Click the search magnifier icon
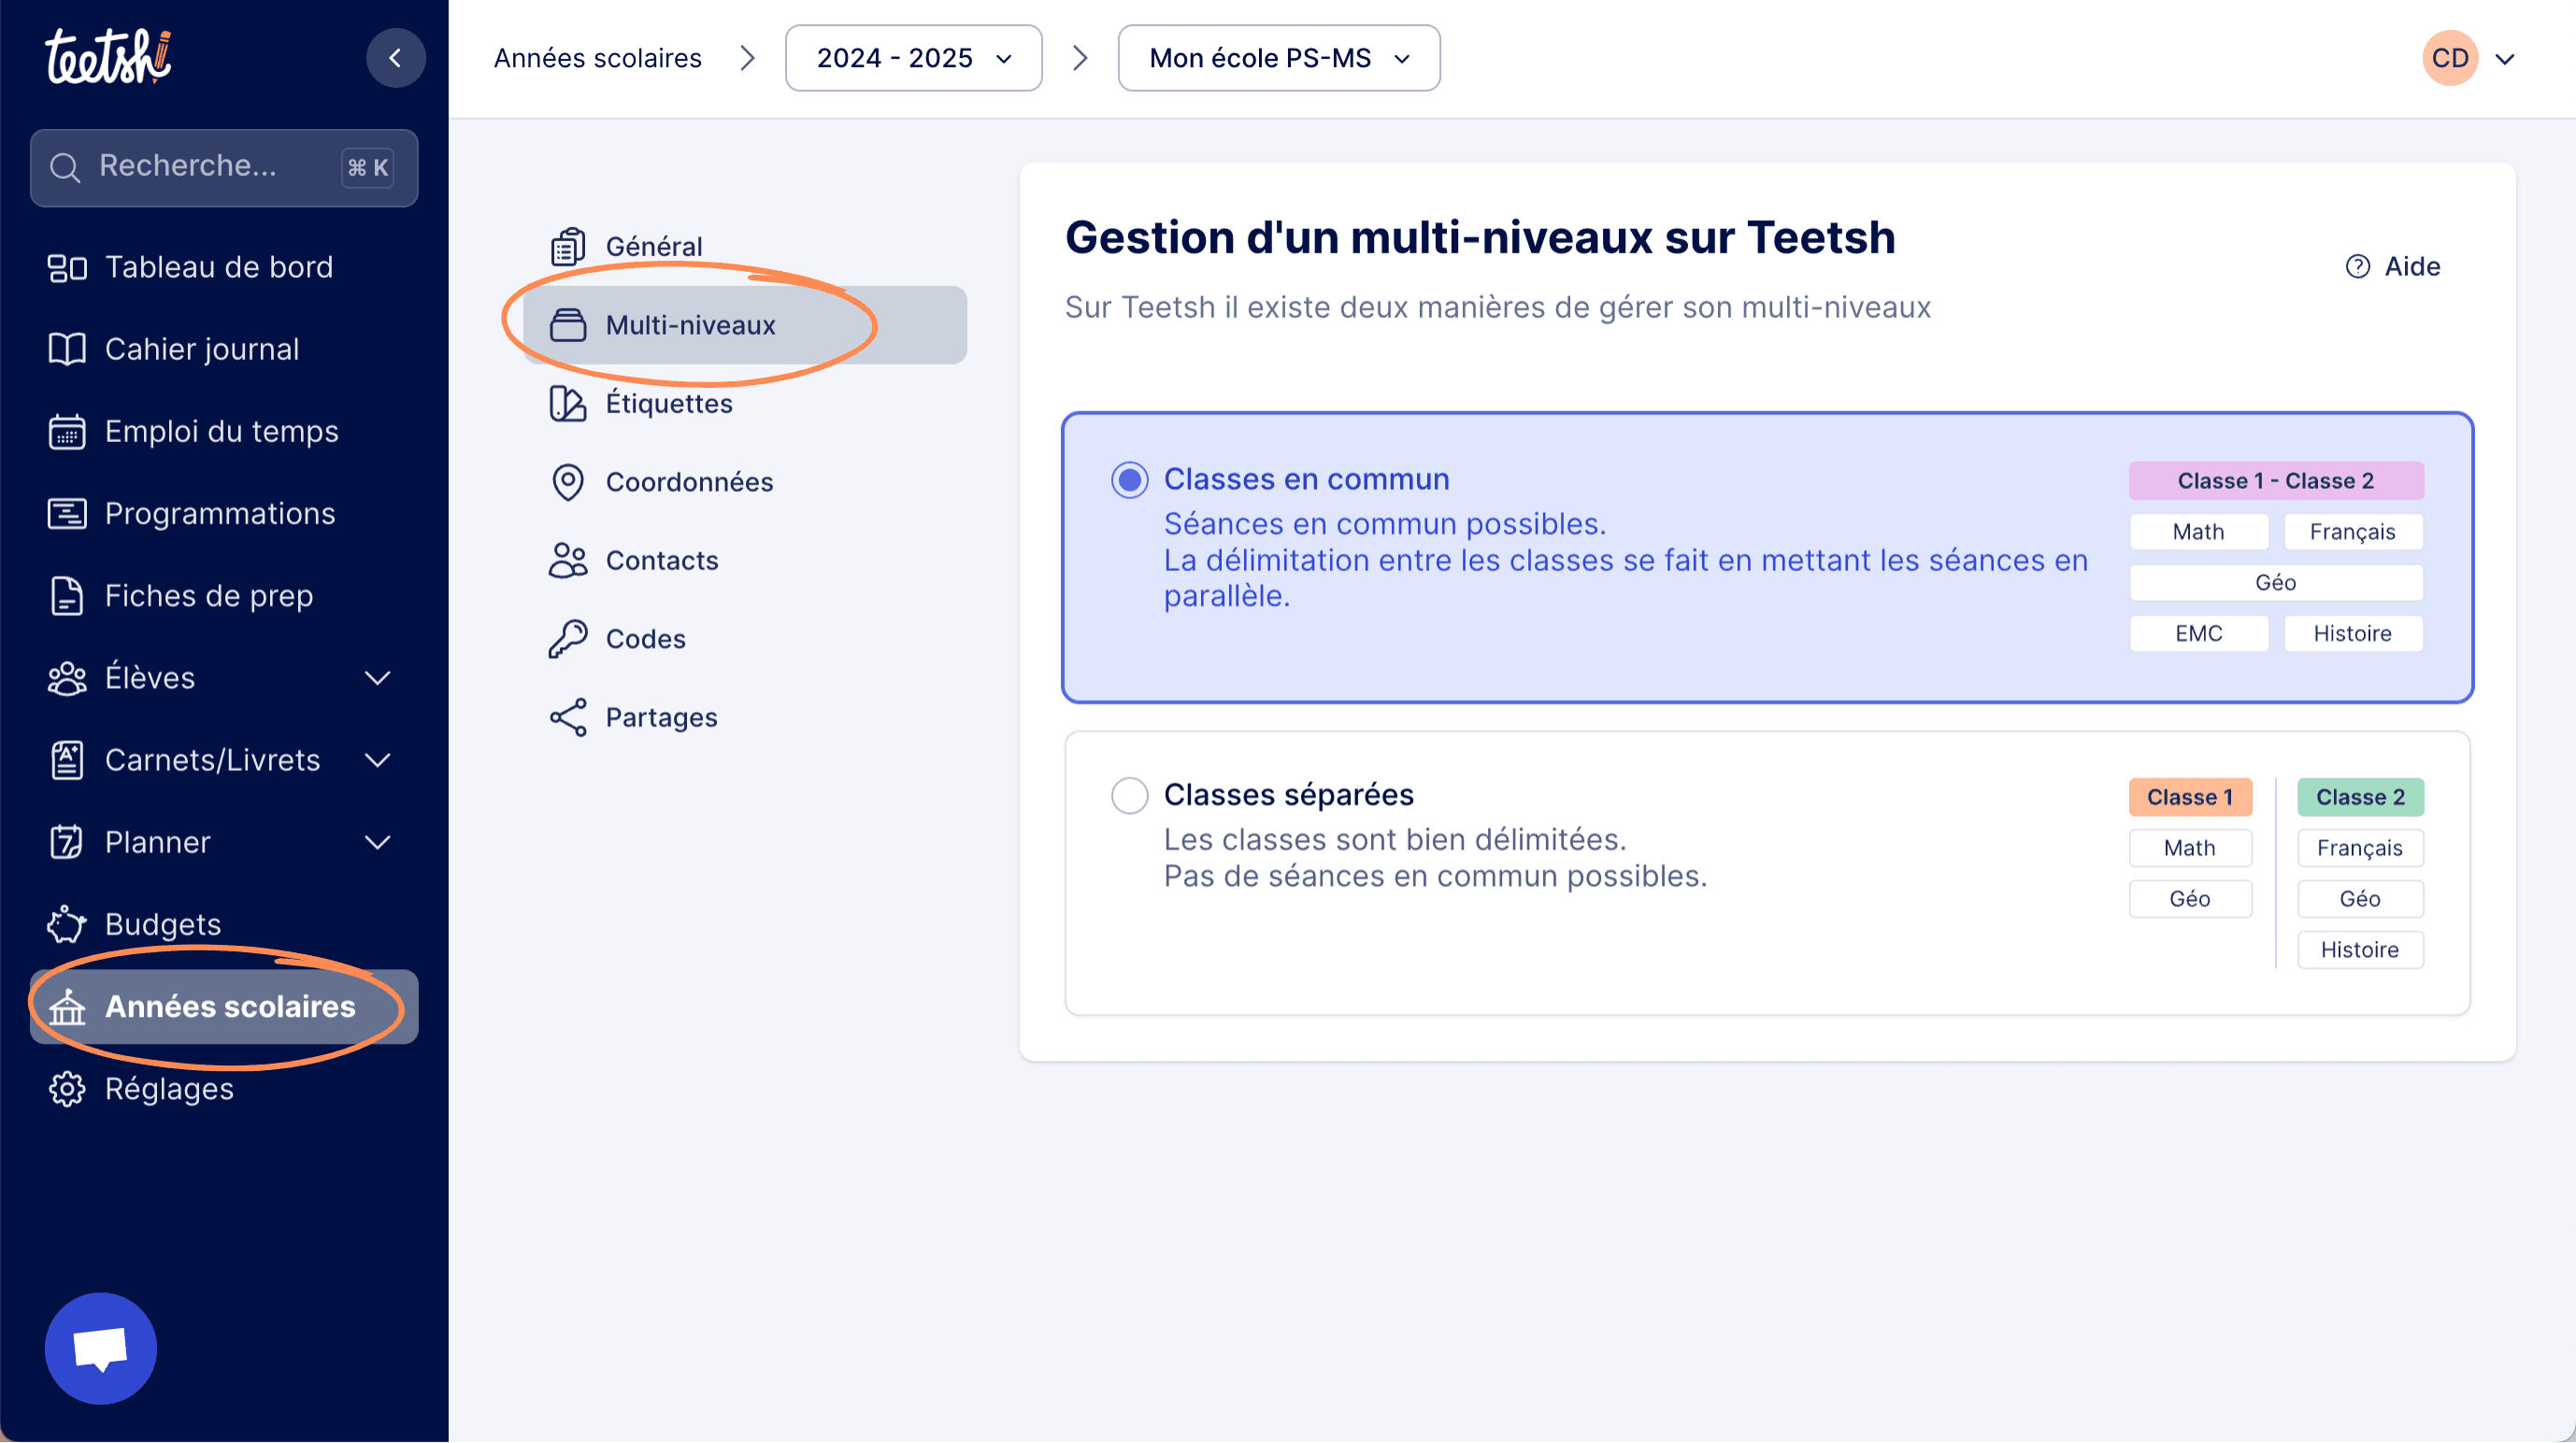The image size is (2576, 1443). click(65, 167)
